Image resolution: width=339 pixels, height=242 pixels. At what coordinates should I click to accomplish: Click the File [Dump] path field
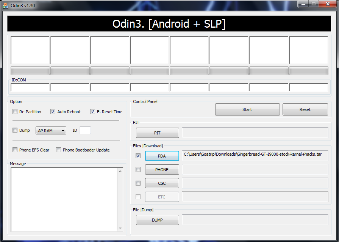(255, 220)
